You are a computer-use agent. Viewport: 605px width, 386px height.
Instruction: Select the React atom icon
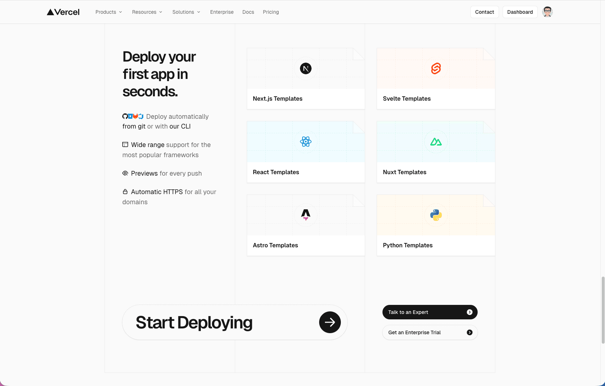(306, 142)
